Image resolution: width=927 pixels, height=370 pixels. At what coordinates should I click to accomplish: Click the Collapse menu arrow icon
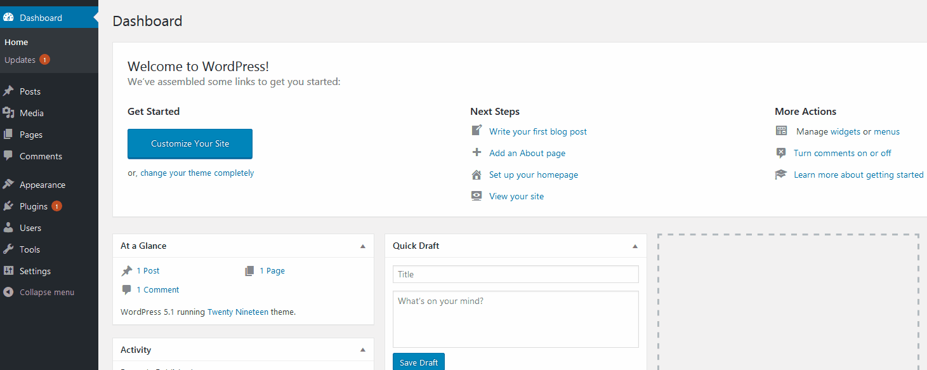click(x=8, y=293)
